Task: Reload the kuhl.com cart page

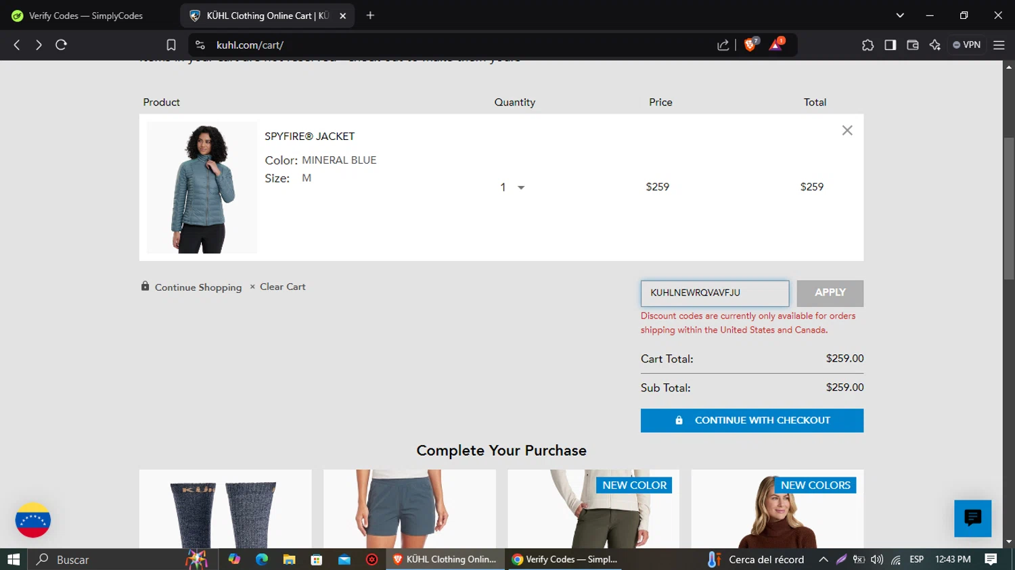Action: 61,45
